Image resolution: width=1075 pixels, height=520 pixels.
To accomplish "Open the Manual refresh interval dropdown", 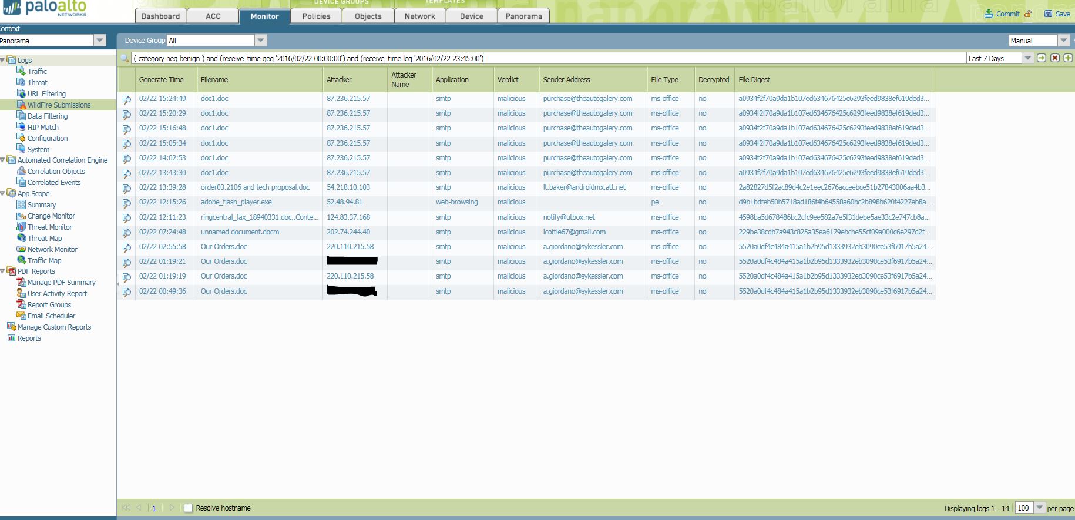I will pyautogui.click(x=1063, y=40).
